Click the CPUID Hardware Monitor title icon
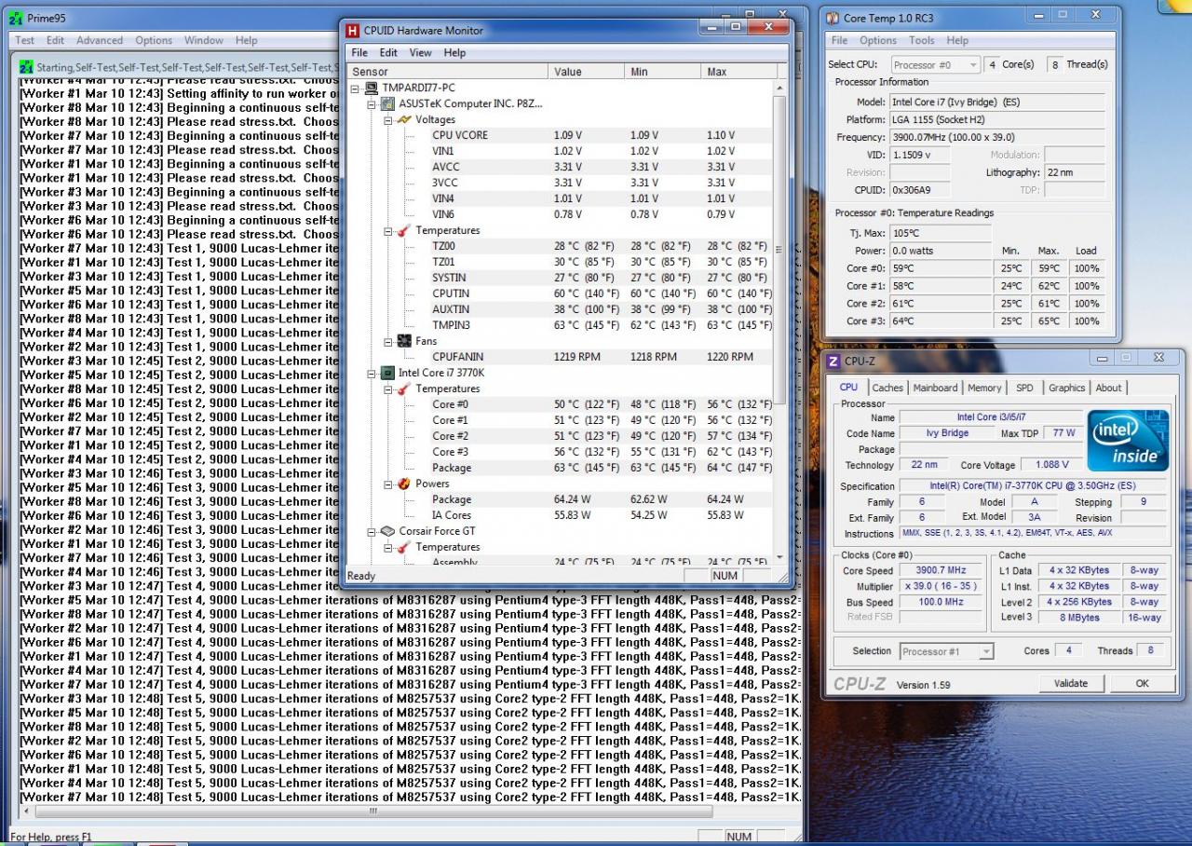The height and width of the screenshot is (846, 1192). pos(352,30)
